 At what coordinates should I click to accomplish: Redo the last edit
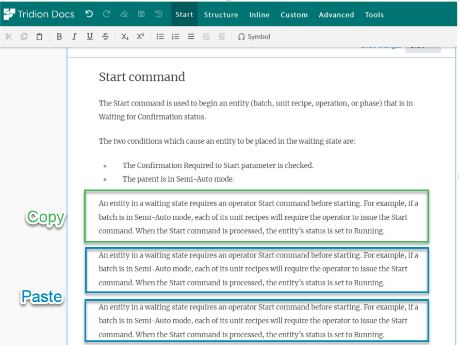(x=107, y=14)
